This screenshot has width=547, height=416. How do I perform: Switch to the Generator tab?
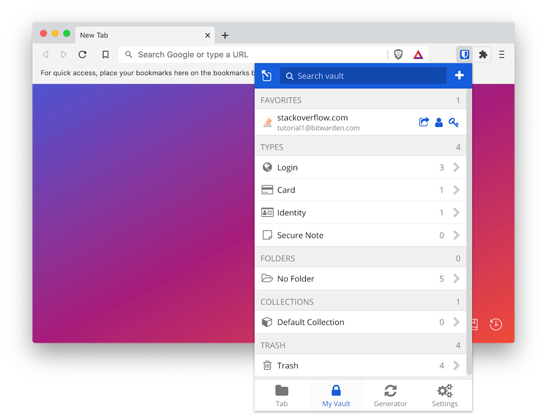pos(390,395)
